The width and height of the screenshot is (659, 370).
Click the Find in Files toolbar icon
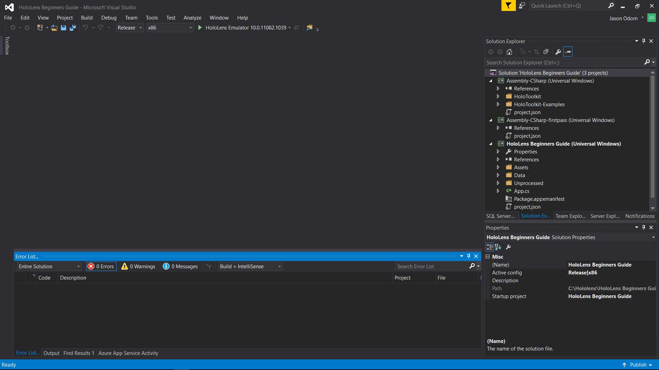pyautogui.click(x=309, y=28)
